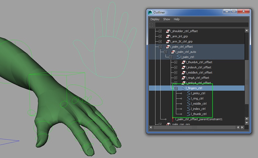
Task: Select the l_palm_ctrl row
Action: 196,57
